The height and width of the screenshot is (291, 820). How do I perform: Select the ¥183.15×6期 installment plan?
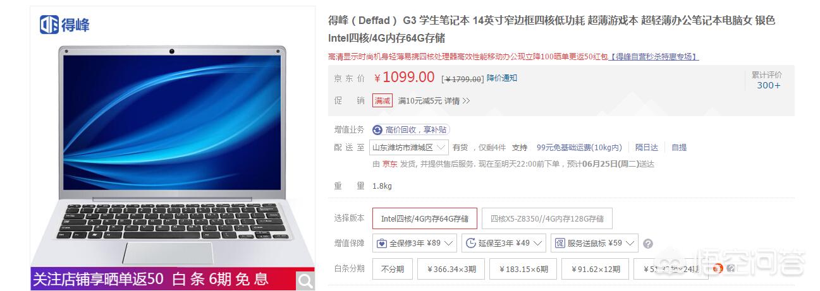tap(523, 269)
